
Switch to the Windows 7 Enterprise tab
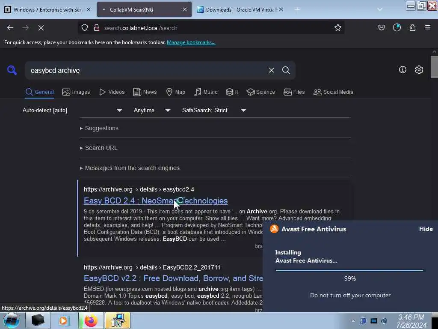(x=48, y=9)
